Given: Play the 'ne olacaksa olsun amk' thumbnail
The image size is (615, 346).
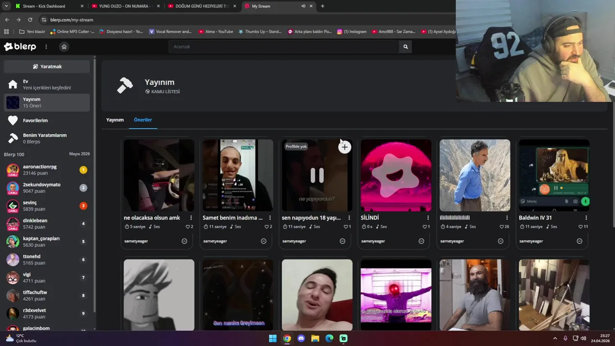Looking at the screenshot, I should coord(159,175).
